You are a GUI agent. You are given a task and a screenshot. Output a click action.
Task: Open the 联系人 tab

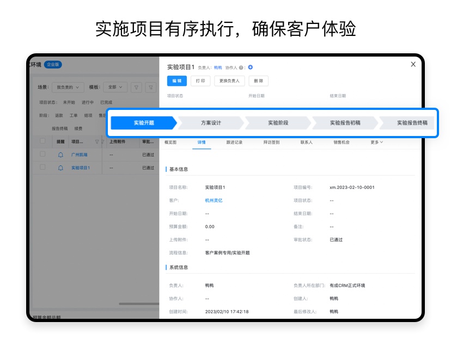click(x=306, y=142)
